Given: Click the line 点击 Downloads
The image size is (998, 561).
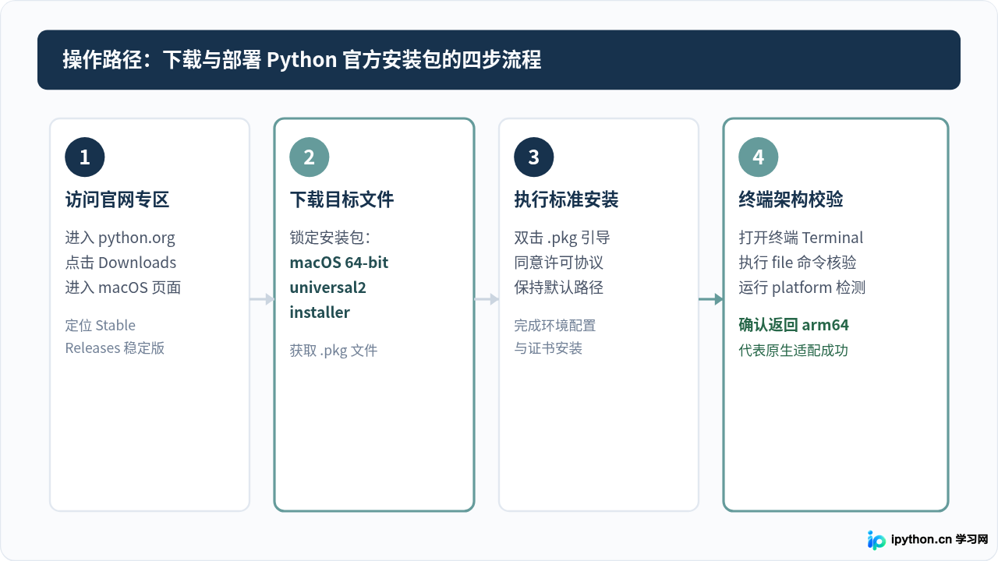Looking at the screenshot, I should [x=121, y=263].
